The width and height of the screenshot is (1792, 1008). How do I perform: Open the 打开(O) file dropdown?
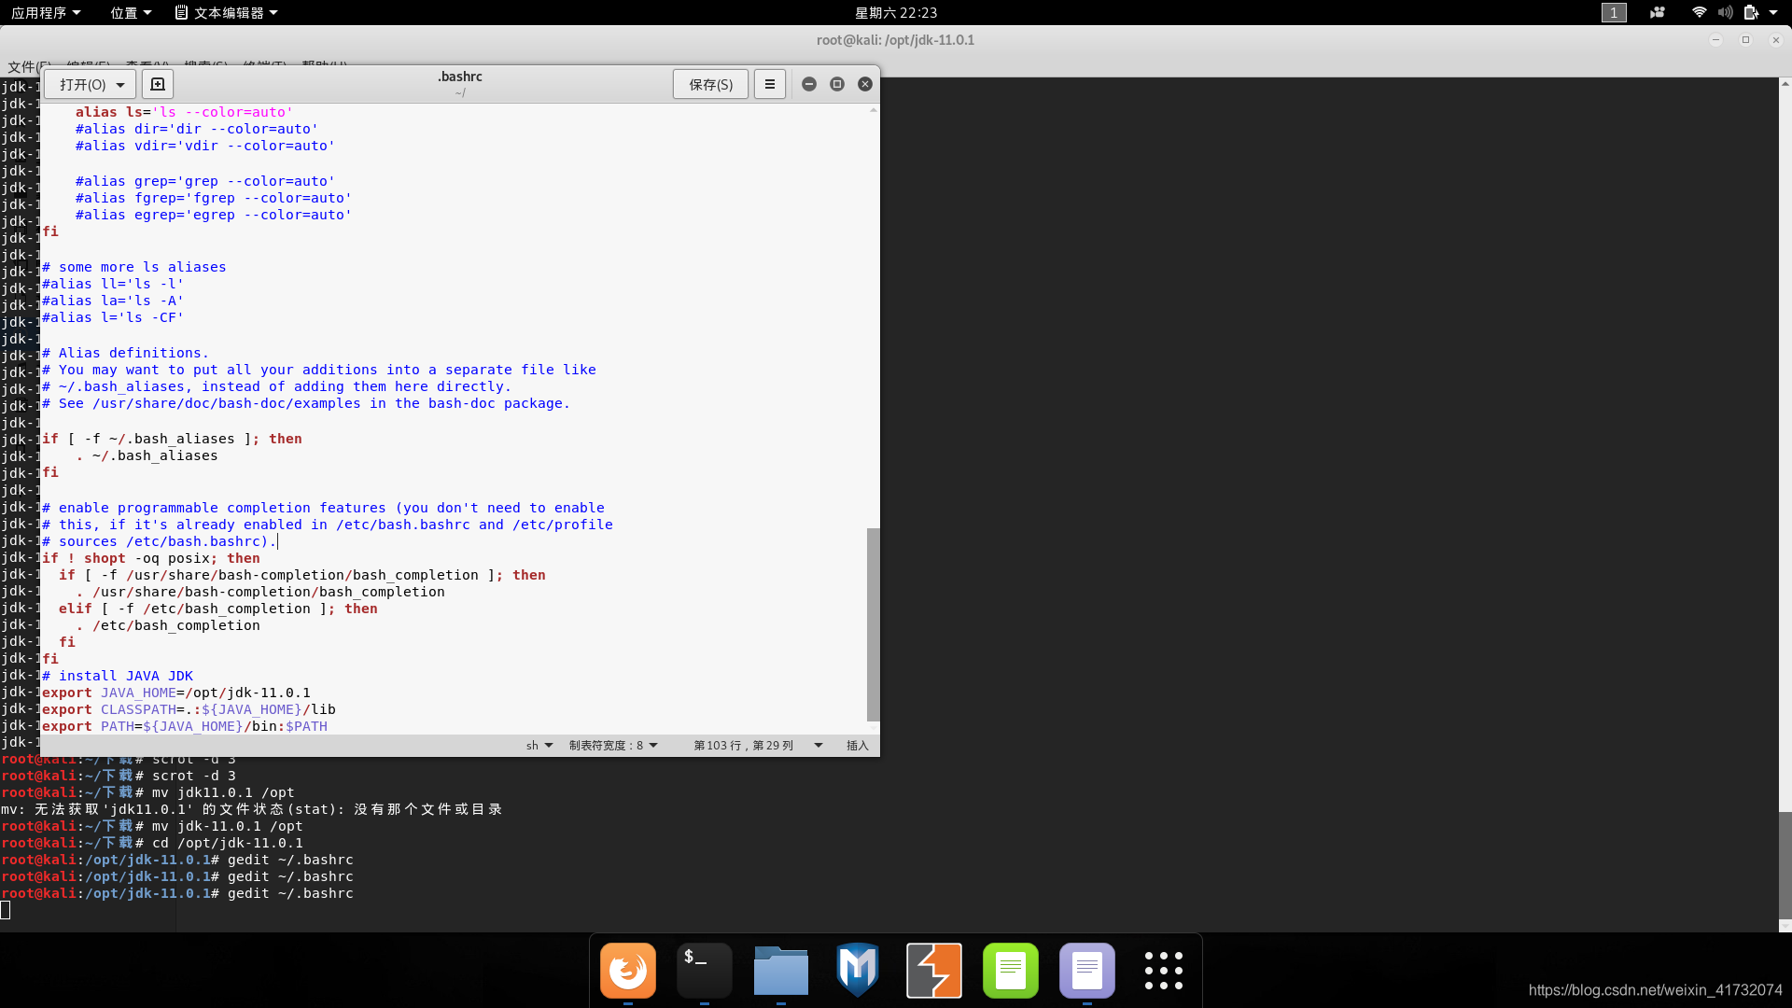[x=89, y=83]
